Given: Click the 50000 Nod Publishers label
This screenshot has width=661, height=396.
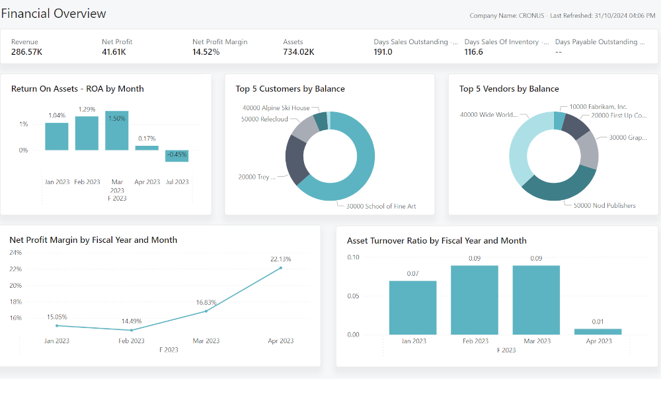Looking at the screenshot, I should [605, 205].
